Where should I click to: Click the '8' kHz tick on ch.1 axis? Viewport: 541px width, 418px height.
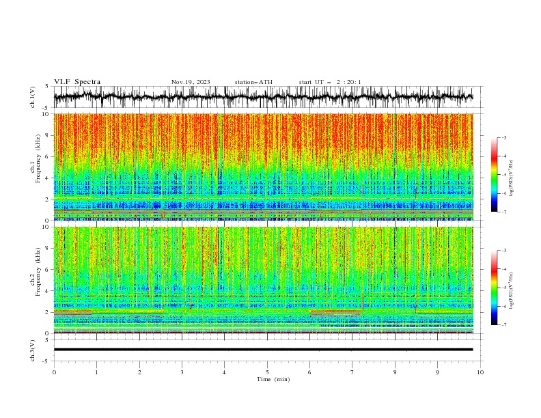[48, 135]
